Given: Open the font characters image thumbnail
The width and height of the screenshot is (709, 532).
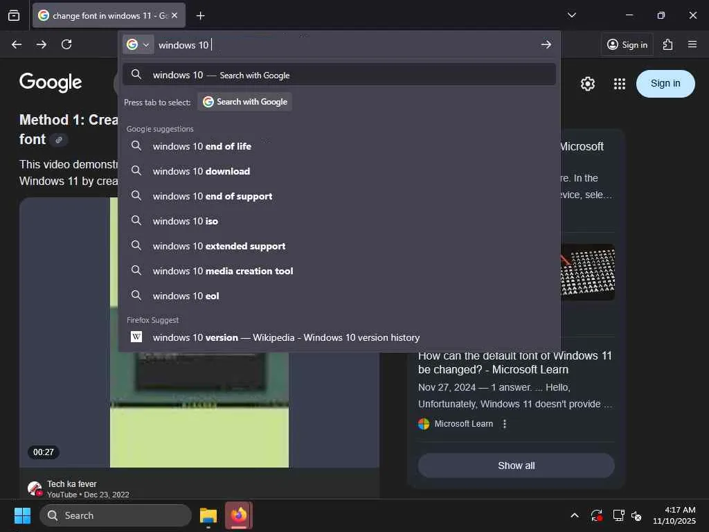Looking at the screenshot, I should [587, 272].
